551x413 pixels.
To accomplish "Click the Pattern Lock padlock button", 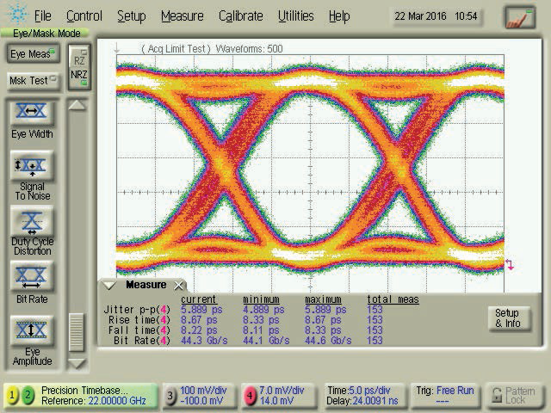I will pyautogui.click(x=517, y=396).
